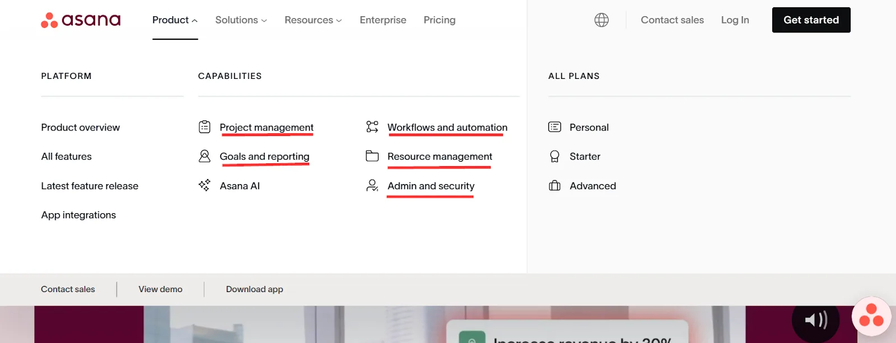Select Goals and reporting capability
The width and height of the screenshot is (896, 343).
[x=264, y=157]
